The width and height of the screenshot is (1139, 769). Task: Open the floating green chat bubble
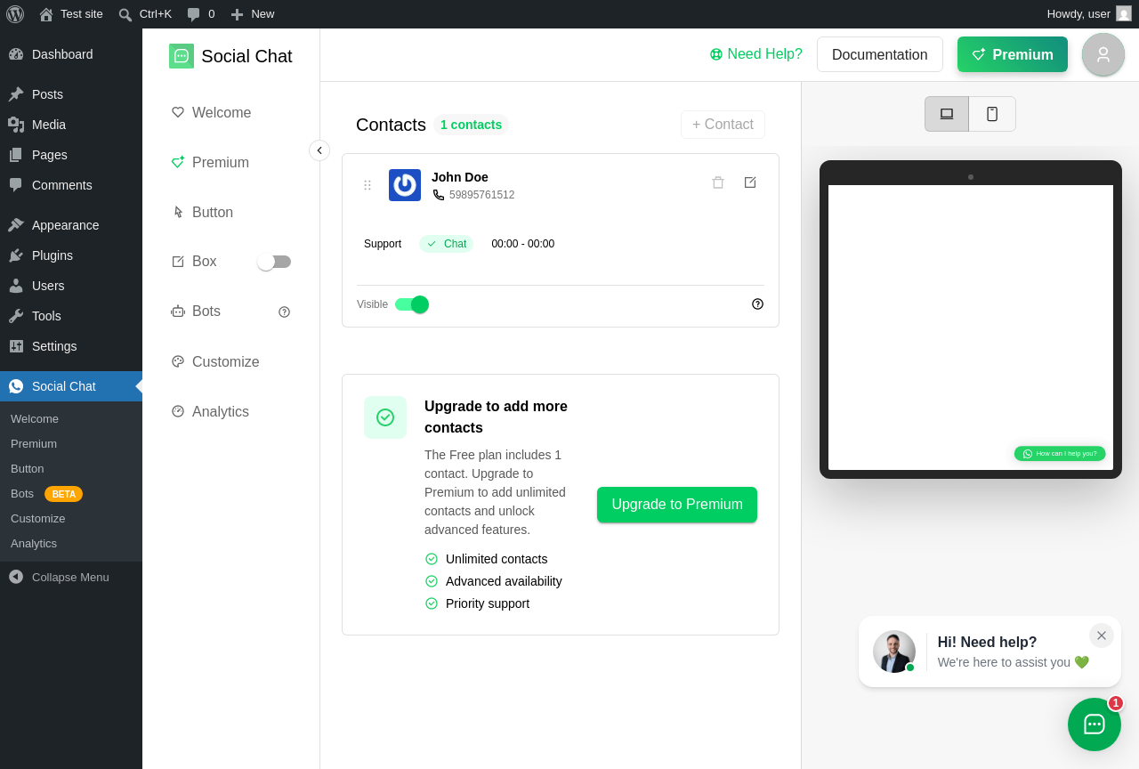pos(1095,724)
